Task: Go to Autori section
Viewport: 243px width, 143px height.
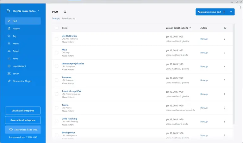Action: pos(23,51)
